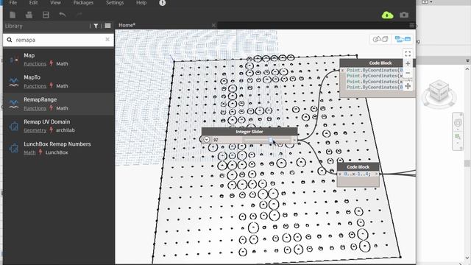Switch to the Home* workspace tab
The image size is (471, 265).
(x=127, y=25)
